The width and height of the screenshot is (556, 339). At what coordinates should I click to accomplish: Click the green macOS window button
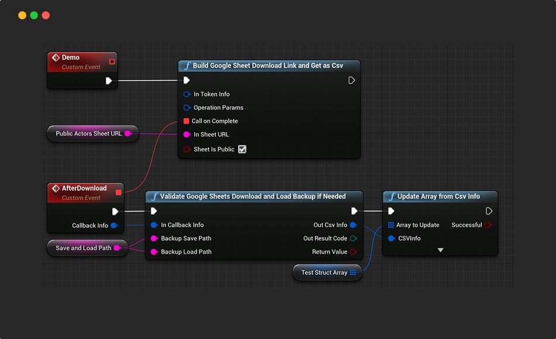click(x=34, y=15)
